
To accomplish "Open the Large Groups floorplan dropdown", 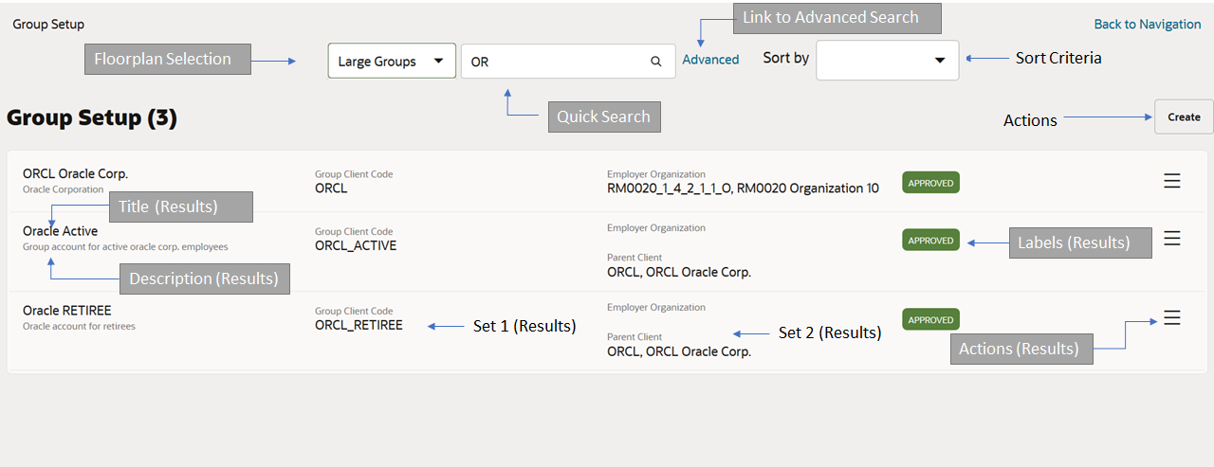I will tap(392, 62).
